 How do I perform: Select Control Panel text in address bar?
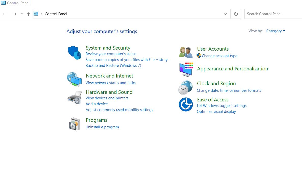(x=56, y=14)
